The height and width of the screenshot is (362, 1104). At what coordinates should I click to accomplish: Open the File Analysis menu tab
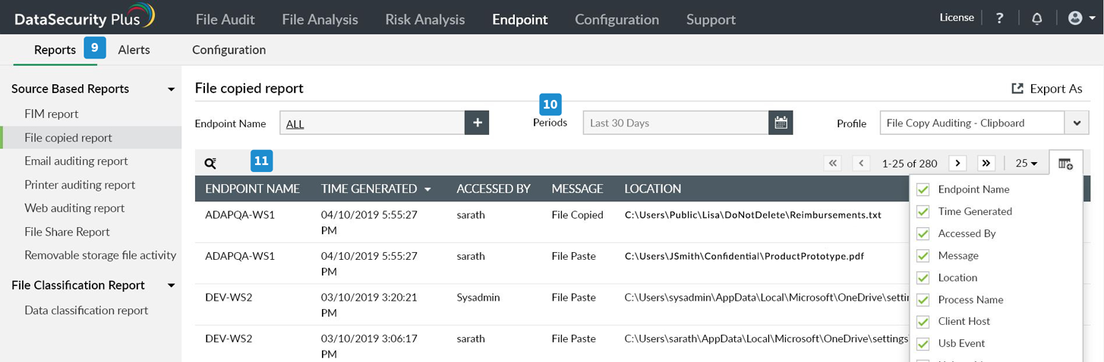point(320,20)
